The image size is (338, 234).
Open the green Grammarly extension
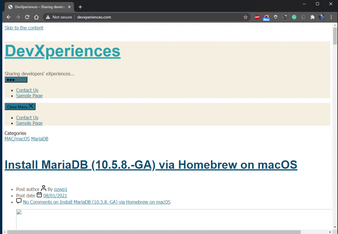click(294, 17)
